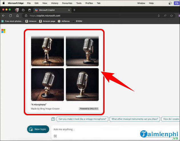Viewport: 180px width, 141px height.
Task: Open the Amazon bookmark
Action: pos(31,21)
